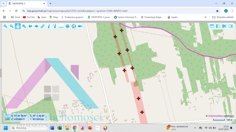Go to previous map view arrow
236x132 pixels.
[x=30, y=26]
